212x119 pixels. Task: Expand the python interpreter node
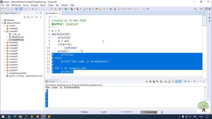(5, 76)
